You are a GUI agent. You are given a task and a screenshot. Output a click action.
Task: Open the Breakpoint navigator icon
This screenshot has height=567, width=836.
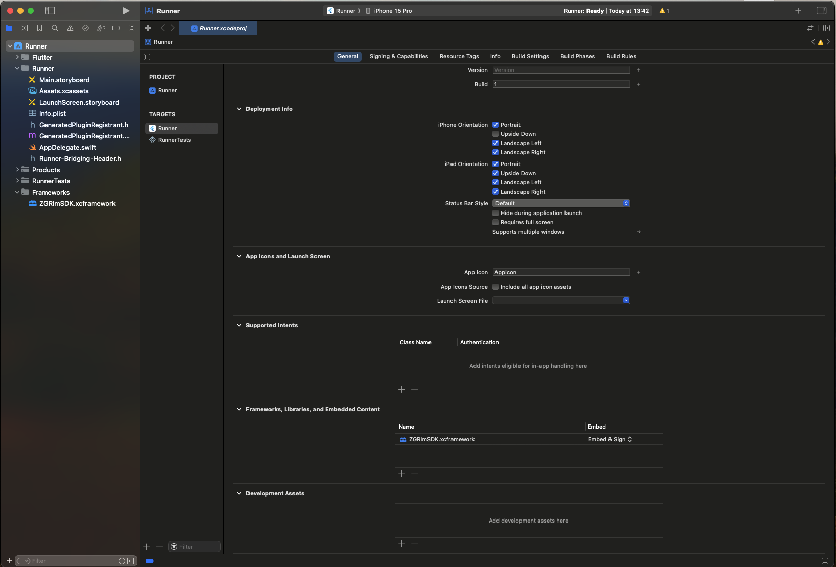pyautogui.click(x=116, y=28)
